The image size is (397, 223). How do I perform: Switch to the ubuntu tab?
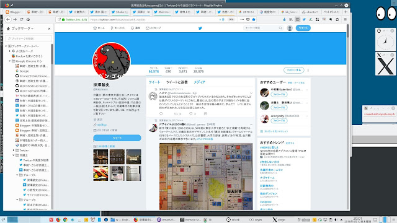311,12
